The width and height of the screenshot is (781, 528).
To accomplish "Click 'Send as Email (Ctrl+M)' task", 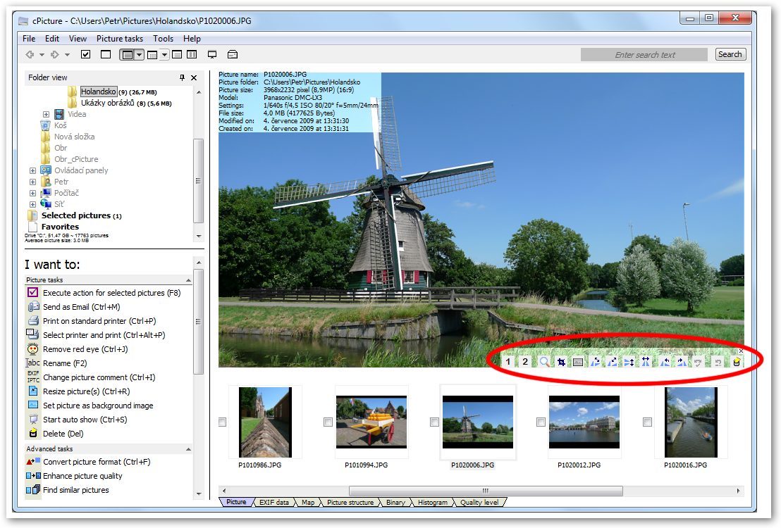I will pyautogui.click(x=81, y=307).
